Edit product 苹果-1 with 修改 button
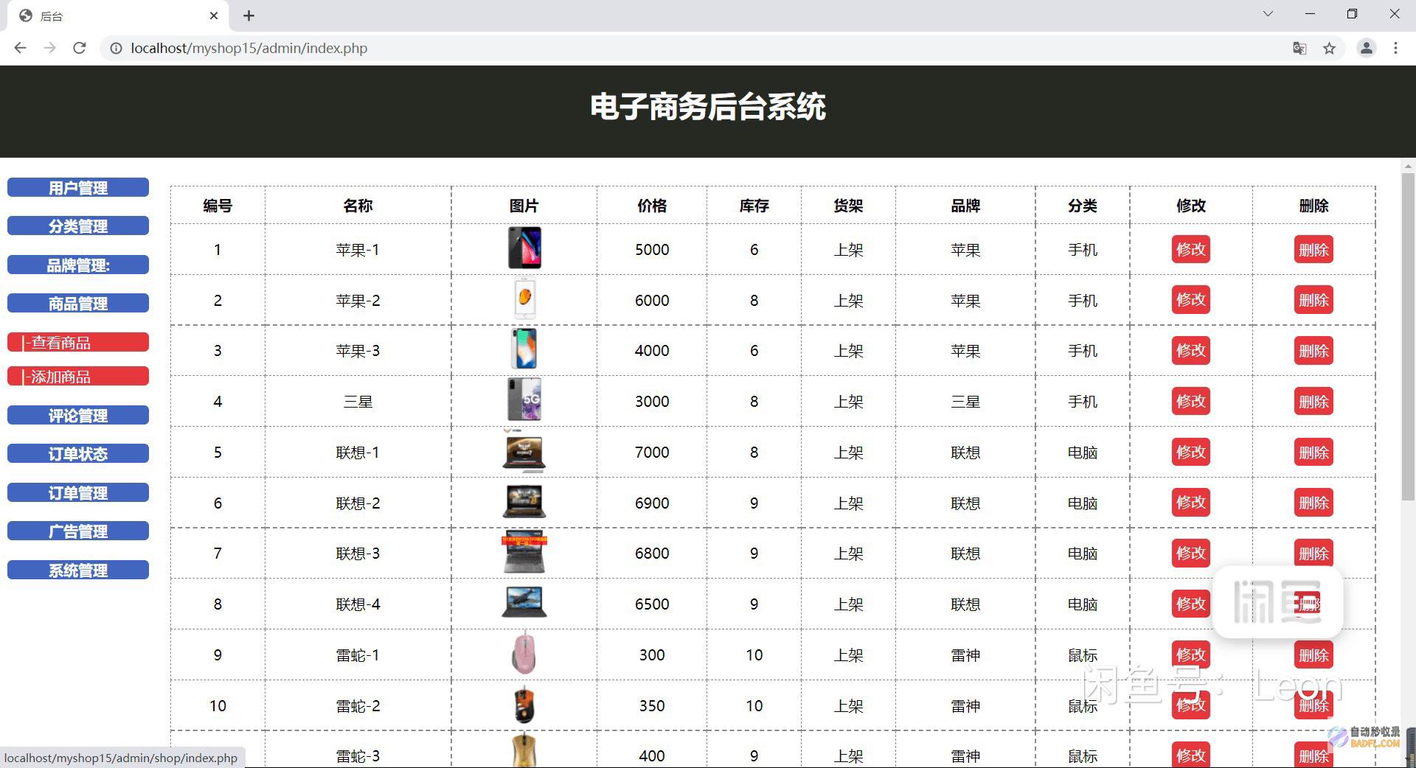The height and width of the screenshot is (768, 1416). pyautogui.click(x=1190, y=249)
